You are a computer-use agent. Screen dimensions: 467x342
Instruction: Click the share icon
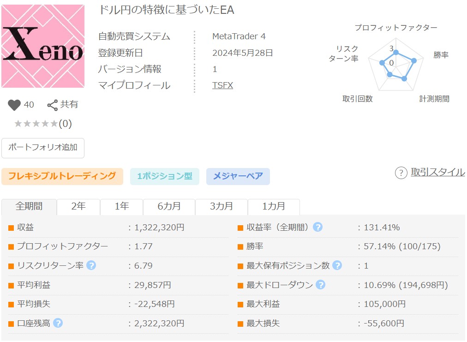click(x=53, y=105)
